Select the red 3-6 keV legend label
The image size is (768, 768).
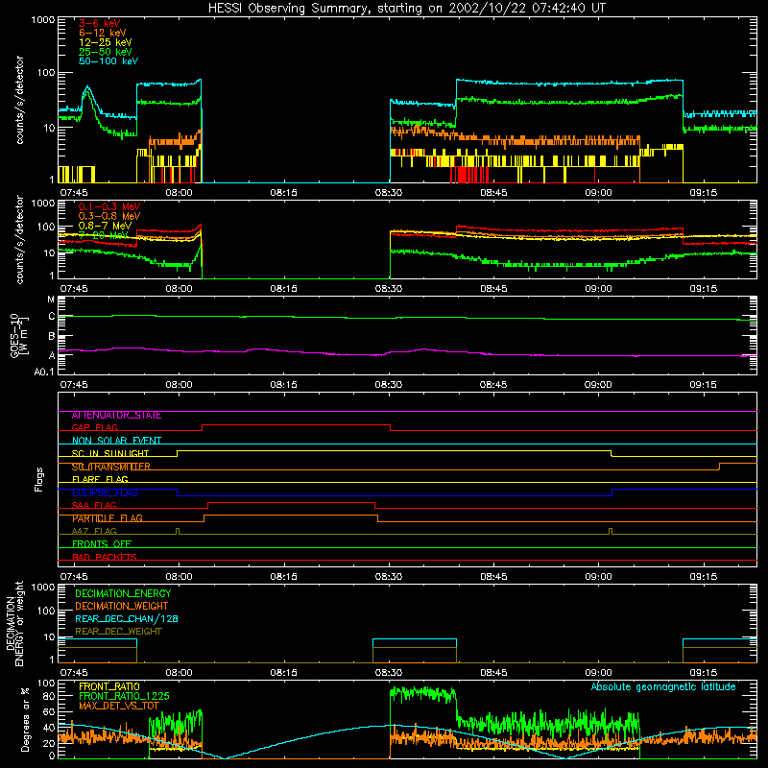click(x=100, y=23)
